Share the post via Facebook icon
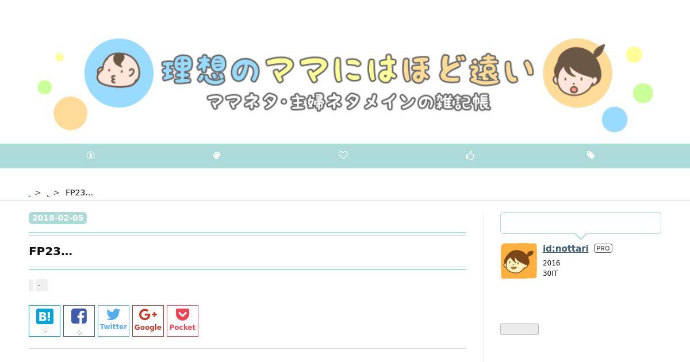Viewport: 690px width, 362px height. tap(79, 321)
